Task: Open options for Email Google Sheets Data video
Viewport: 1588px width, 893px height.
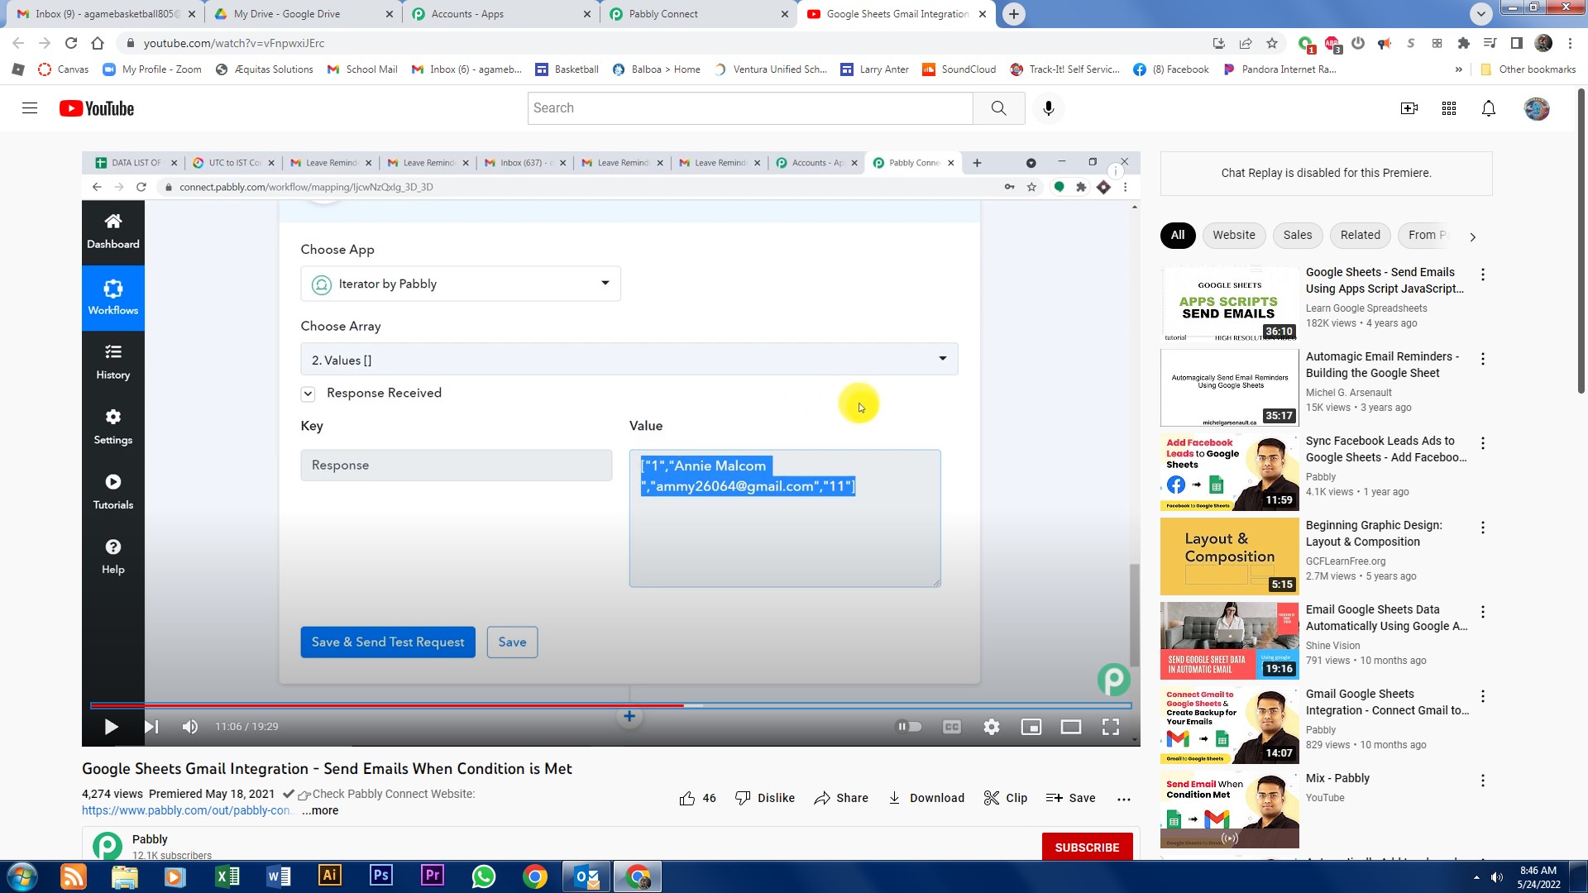Action: tap(1483, 612)
